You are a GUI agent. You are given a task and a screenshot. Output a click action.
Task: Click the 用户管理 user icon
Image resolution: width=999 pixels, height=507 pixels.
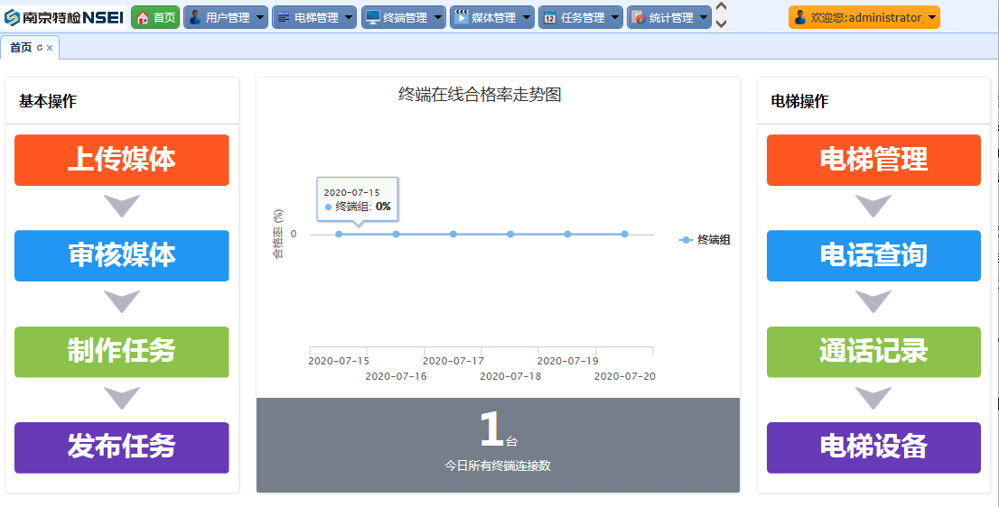pos(195,17)
